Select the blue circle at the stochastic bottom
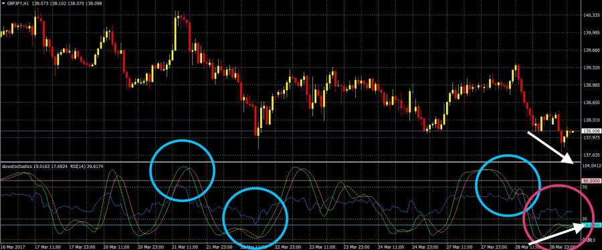This screenshot has height=250, width=602. click(256, 218)
